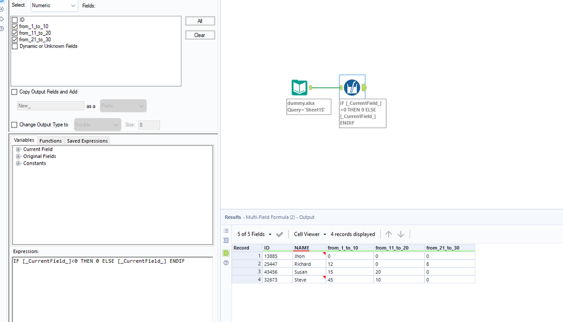Open the Select Numeric field type dropdown
This screenshot has width=563, height=322.
click(x=54, y=6)
